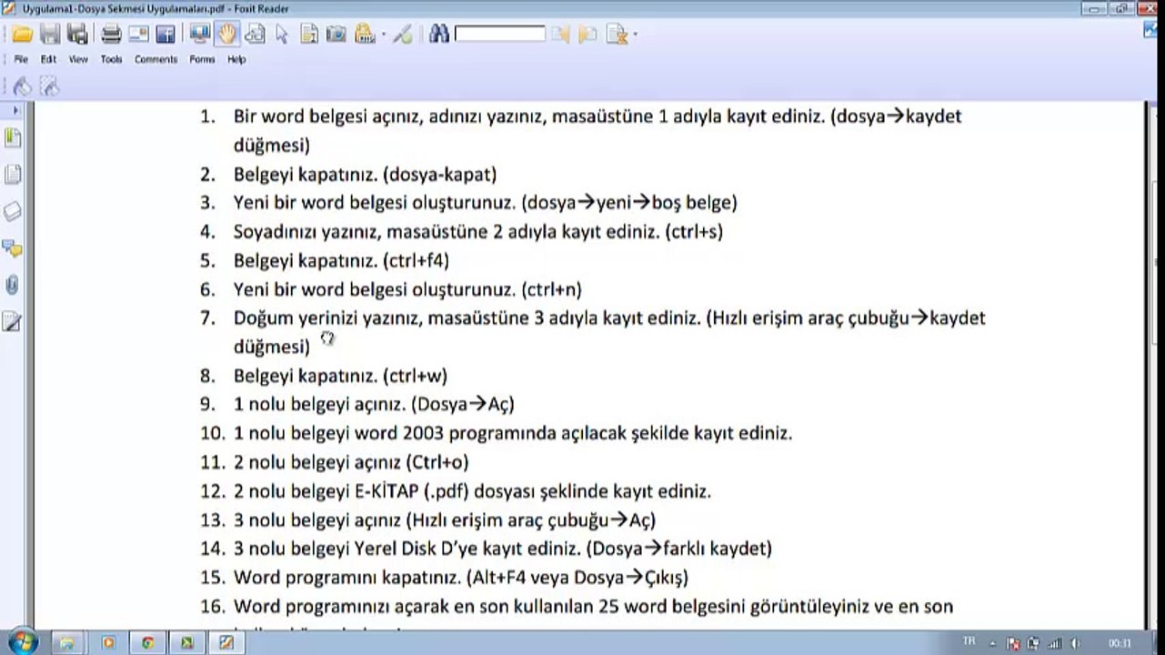The width and height of the screenshot is (1165, 655).
Task: Open the media player taskbar icon
Action: click(x=108, y=642)
